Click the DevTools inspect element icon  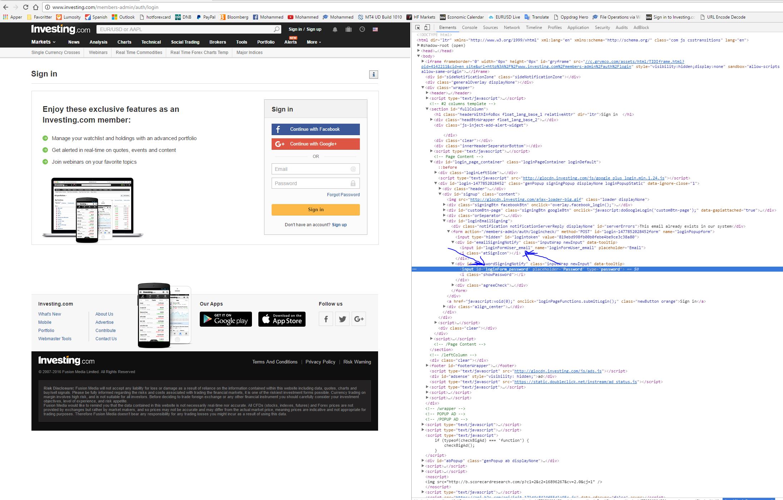coord(417,28)
